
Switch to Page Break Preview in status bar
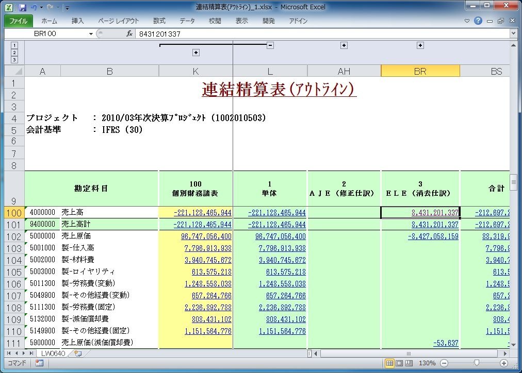pos(409,363)
